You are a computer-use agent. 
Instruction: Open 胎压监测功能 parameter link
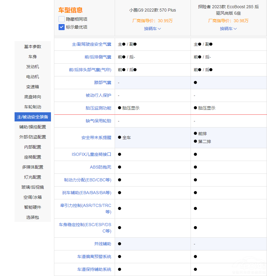pyautogui.click(x=98, y=108)
